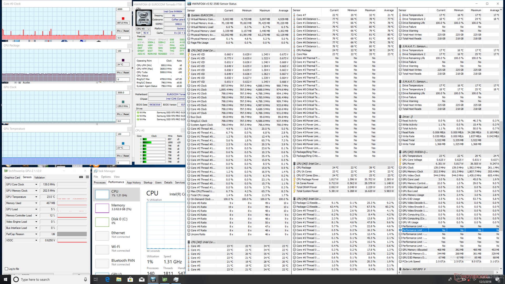The height and width of the screenshot is (284, 505).
Task: Click Fit y in GPU Clock graph
Action: [x=119, y=114]
